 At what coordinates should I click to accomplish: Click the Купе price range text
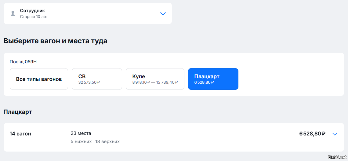pyautogui.click(x=155, y=82)
